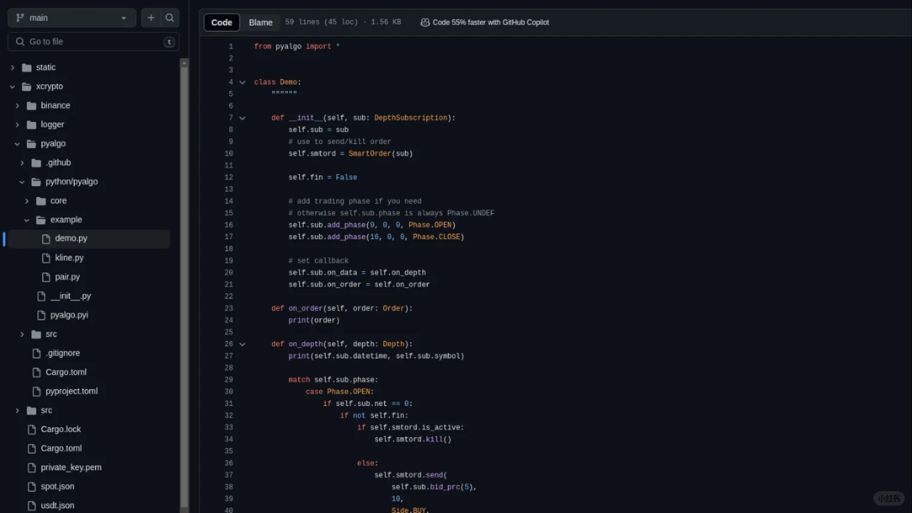Expand the .github folder chevron
912x513 pixels.
[x=22, y=162]
